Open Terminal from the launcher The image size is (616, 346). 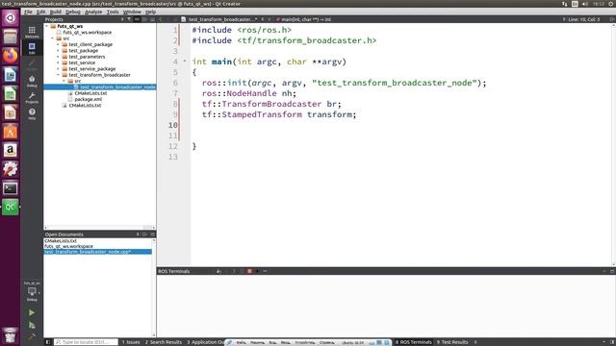11,188
